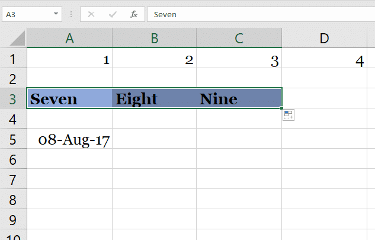Open the Insert Function fx dialog

tap(134, 14)
